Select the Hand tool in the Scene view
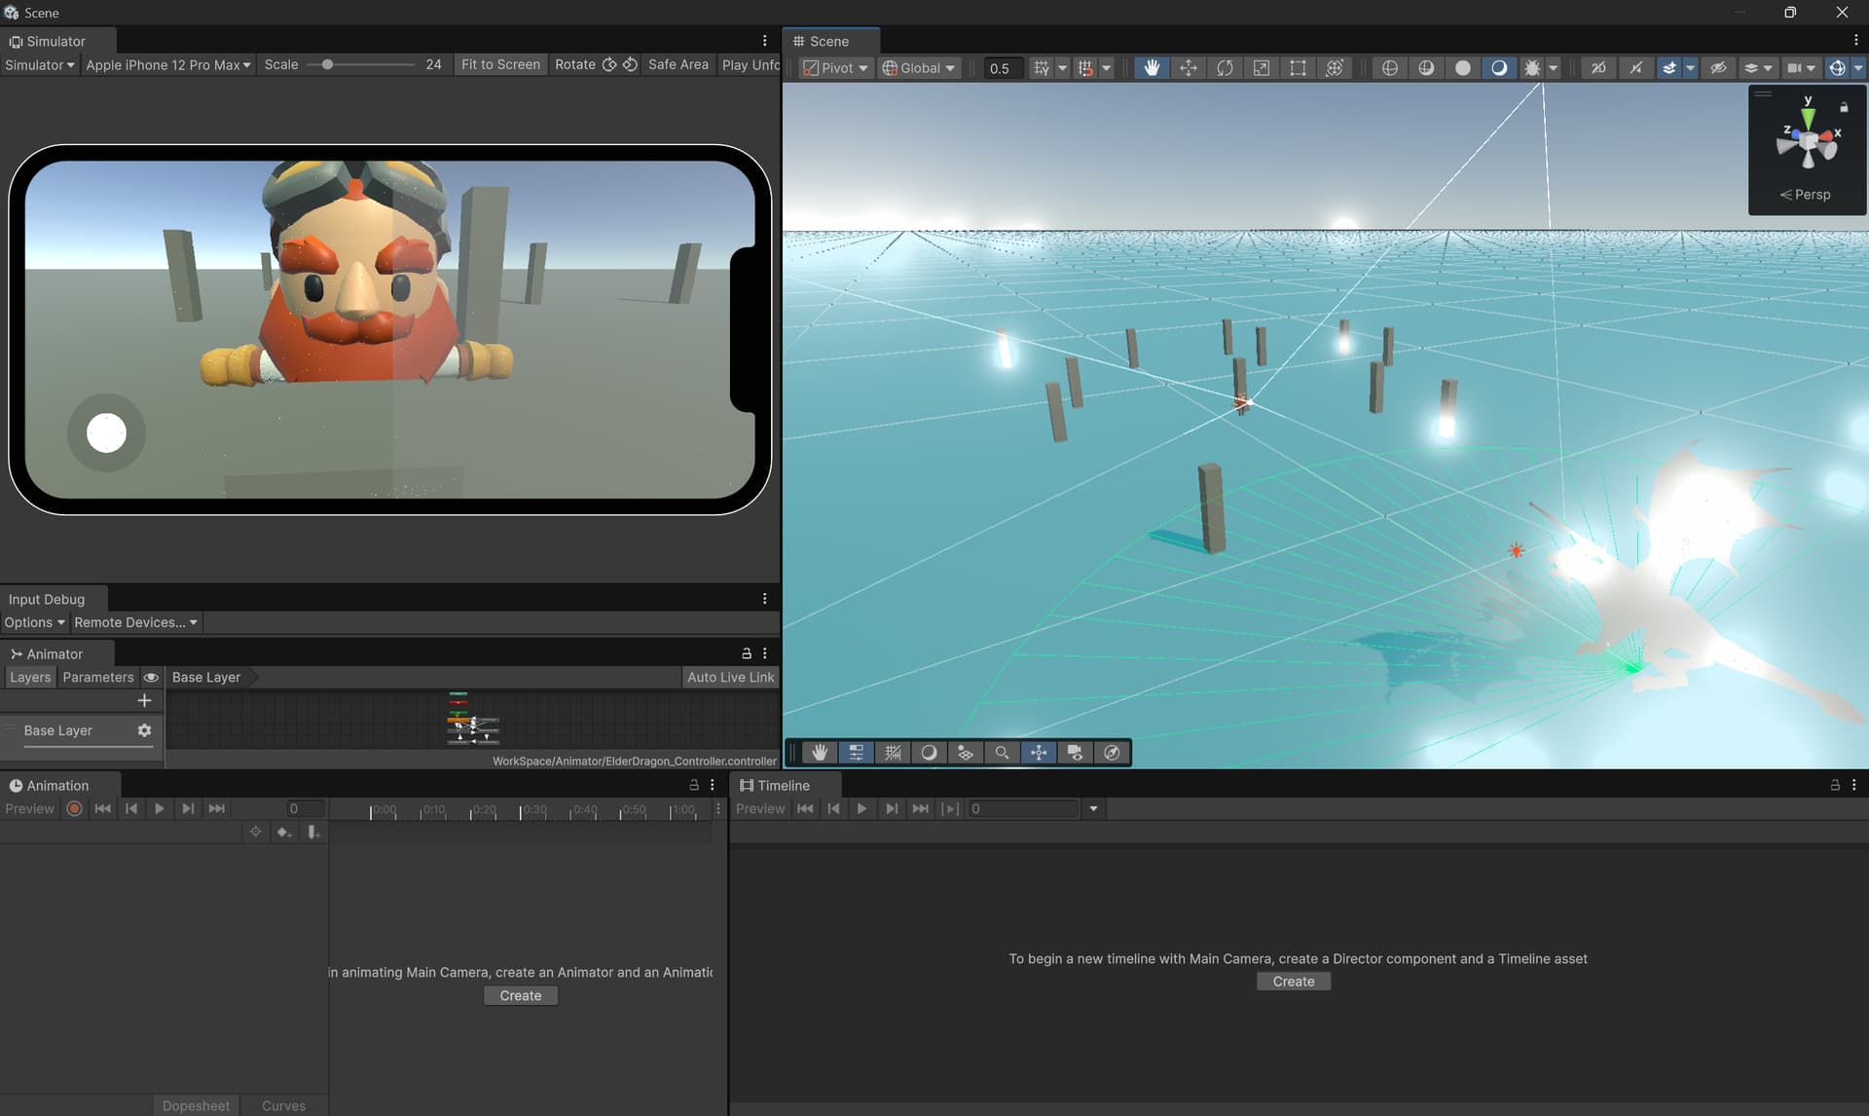 pos(1152,68)
